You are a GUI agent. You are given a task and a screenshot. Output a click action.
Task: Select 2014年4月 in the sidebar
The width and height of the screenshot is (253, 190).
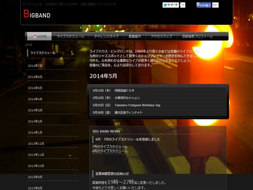click(x=35, y=99)
